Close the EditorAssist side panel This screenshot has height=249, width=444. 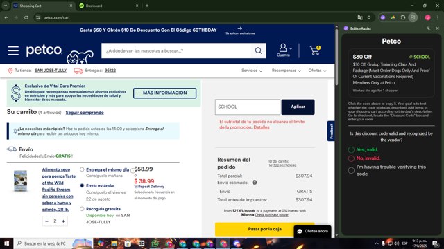438,28
